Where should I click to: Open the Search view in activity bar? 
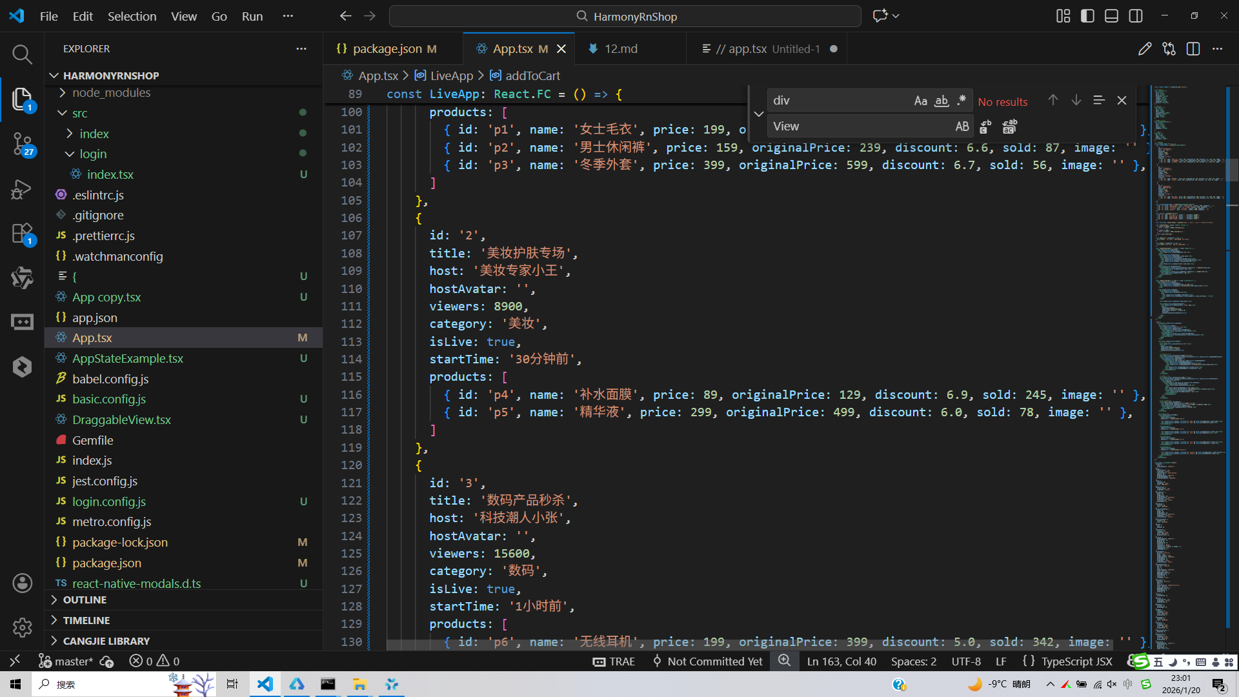click(22, 54)
